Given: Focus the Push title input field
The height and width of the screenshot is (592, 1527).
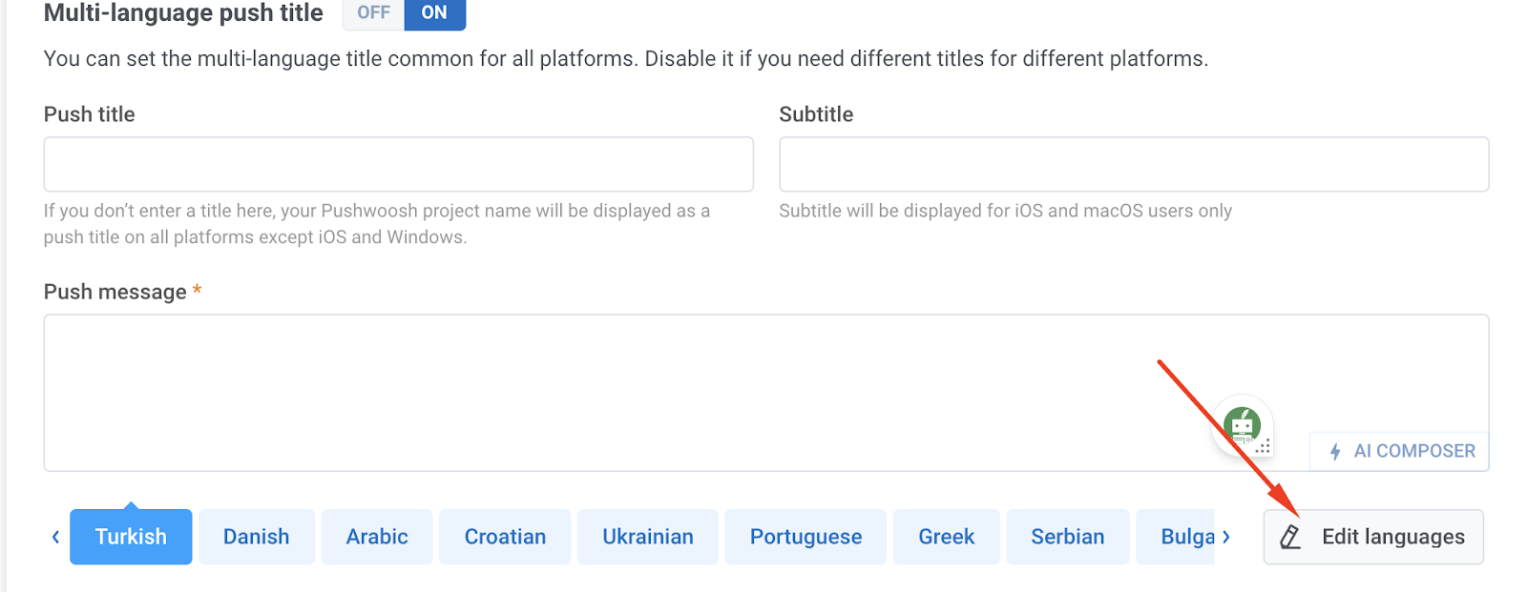Looking at the screenshot, I should pos(398,164).
